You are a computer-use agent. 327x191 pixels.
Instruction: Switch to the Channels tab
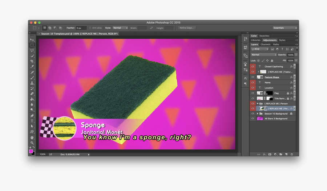(x=265, y=44)
